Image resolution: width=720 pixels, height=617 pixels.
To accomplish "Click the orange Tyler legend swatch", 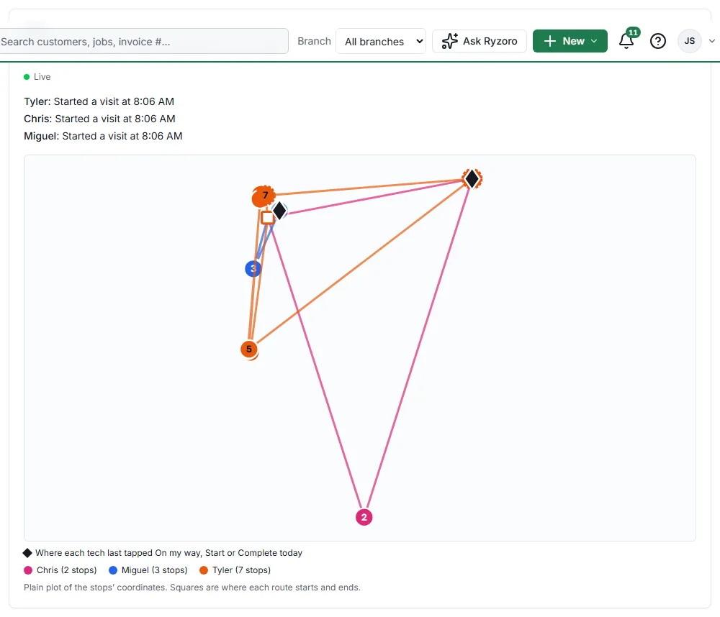I will [204, 570].
